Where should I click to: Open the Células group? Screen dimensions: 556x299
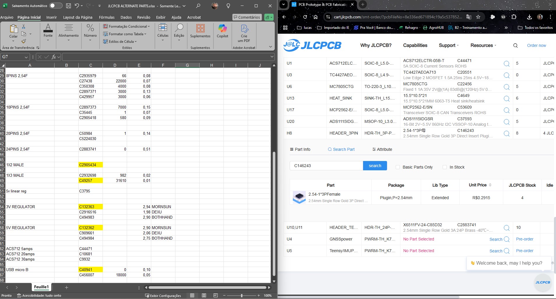[163, 33]
